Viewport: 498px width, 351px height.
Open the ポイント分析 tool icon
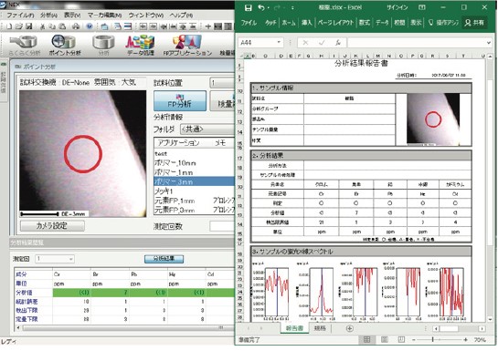point(65,45)
